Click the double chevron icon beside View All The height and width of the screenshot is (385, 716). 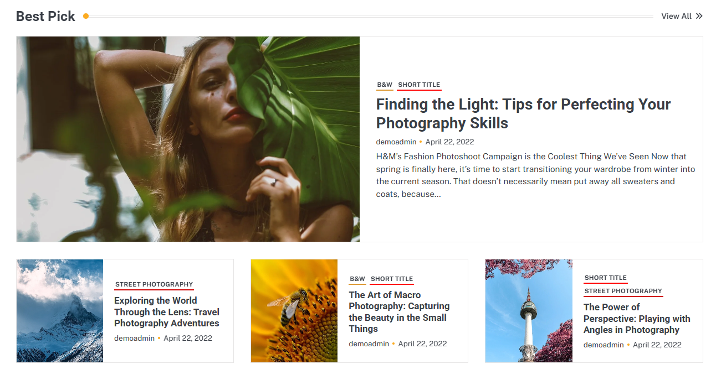699,16
